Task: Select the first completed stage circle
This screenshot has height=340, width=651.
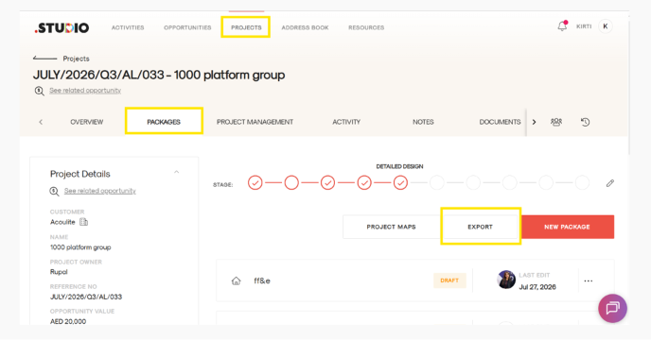Action: tap(255, 183)
